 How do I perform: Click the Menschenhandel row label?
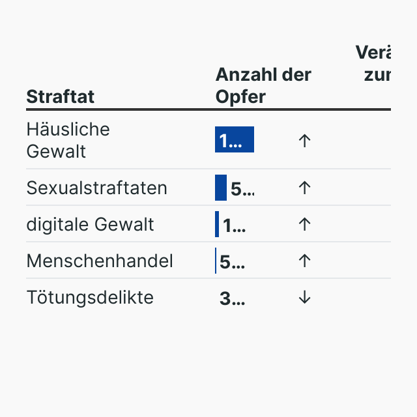[100, 261]
